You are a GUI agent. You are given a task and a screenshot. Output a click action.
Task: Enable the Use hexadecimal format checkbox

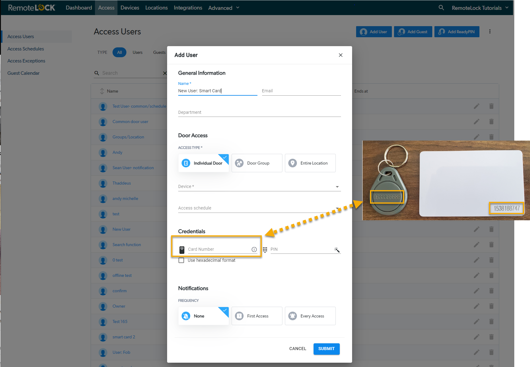click(x=181, y=260)
